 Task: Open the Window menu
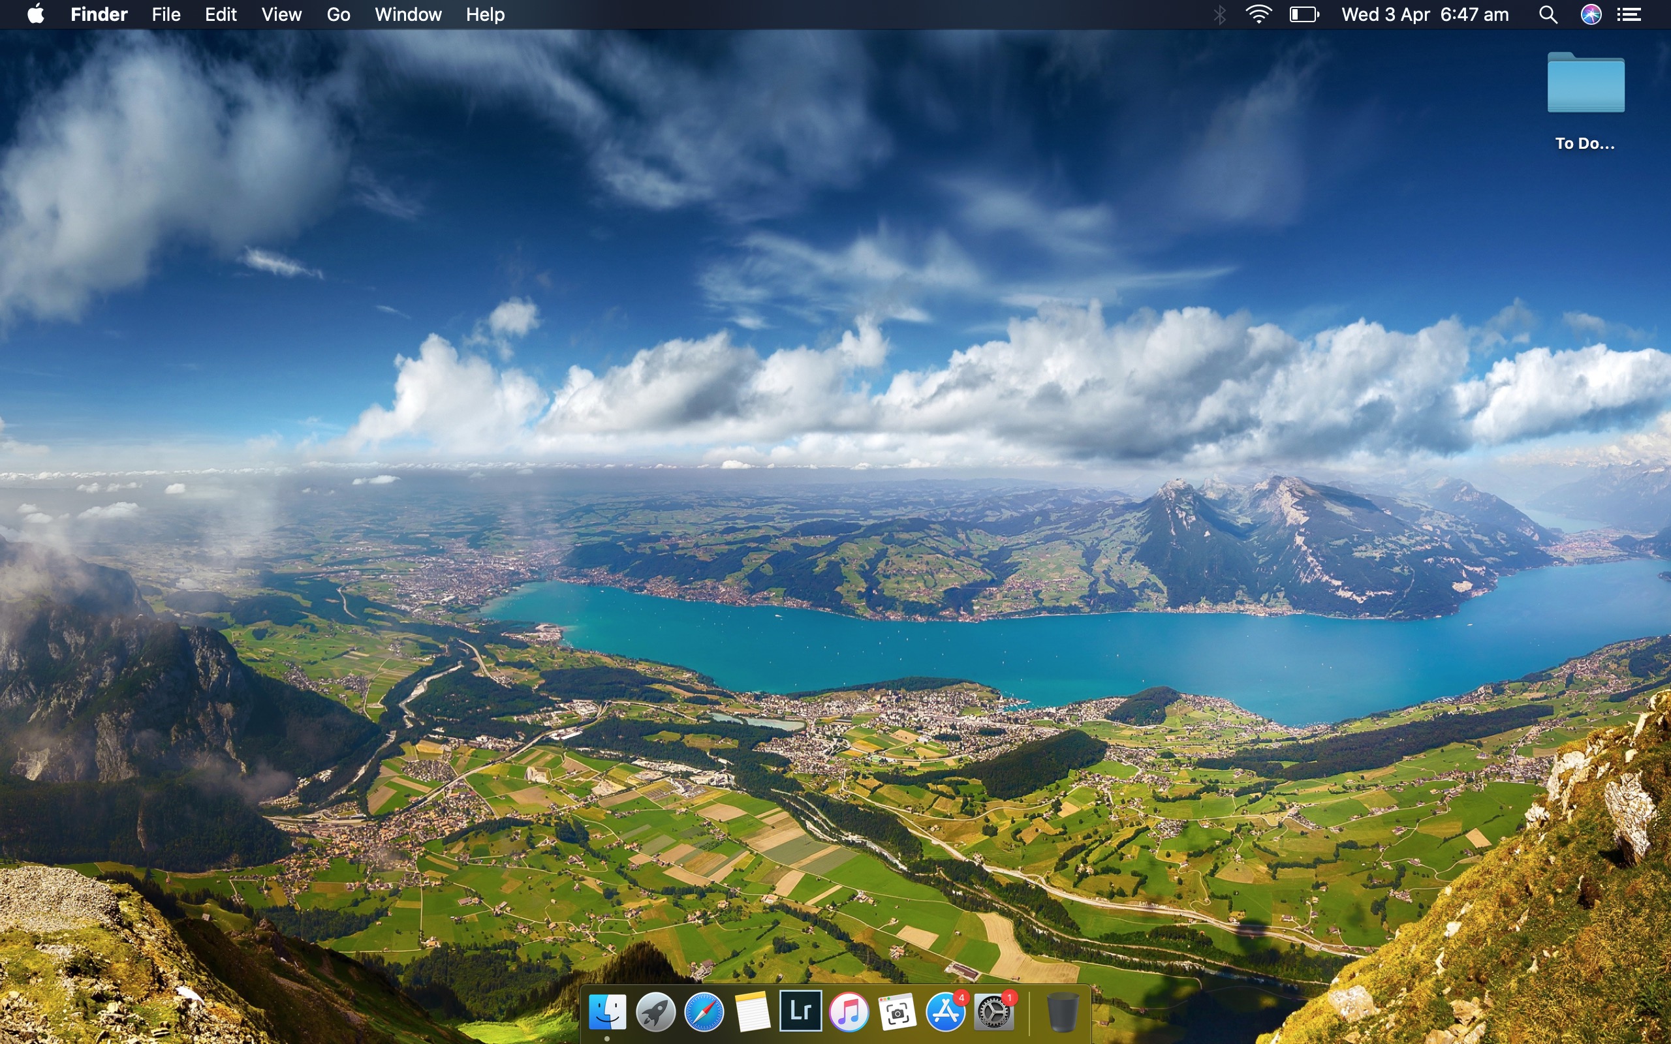(407, 14)
